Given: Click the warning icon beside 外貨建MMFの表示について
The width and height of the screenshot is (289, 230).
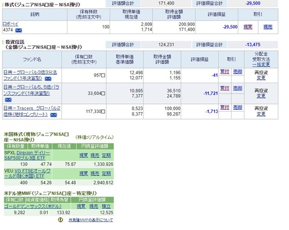Looking at the screenshot, I should tap(60, 220).
